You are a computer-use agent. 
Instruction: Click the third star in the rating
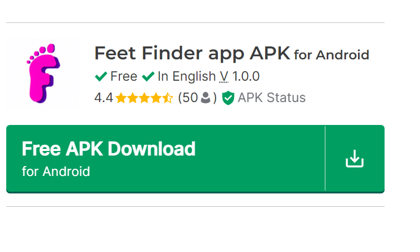click(x=144, y=98)
